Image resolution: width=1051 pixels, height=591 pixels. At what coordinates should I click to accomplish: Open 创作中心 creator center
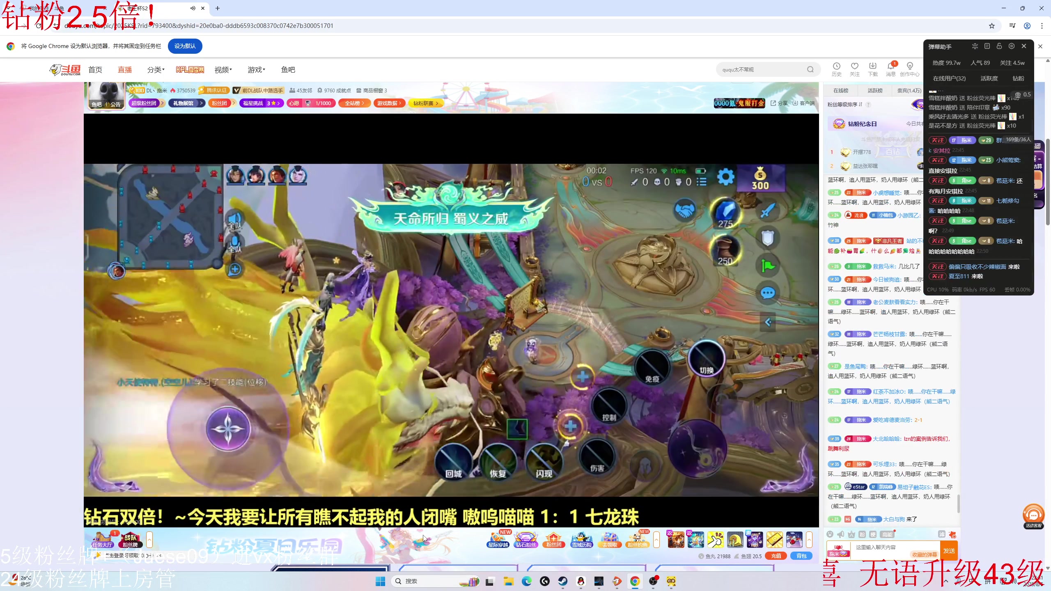pos(909,69)
